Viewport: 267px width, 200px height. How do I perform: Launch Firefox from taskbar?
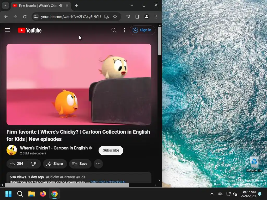(43, 194)
